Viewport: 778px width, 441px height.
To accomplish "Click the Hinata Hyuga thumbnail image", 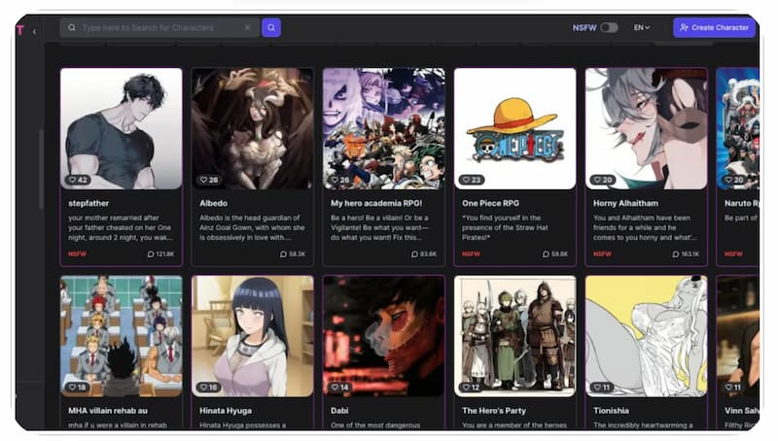I will click(253, 336).
